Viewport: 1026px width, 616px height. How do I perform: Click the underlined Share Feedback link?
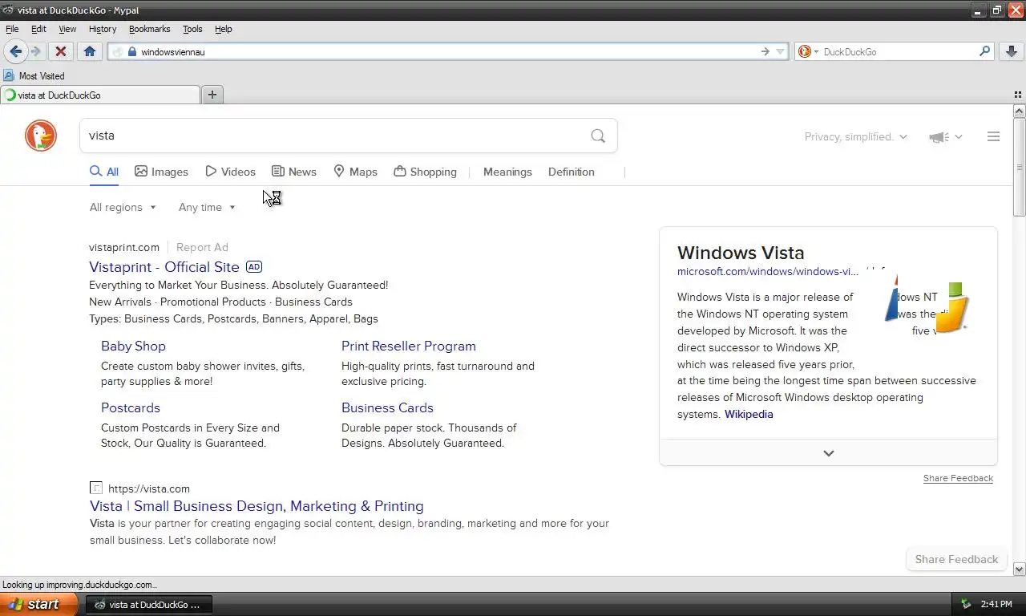pos(958,478)
